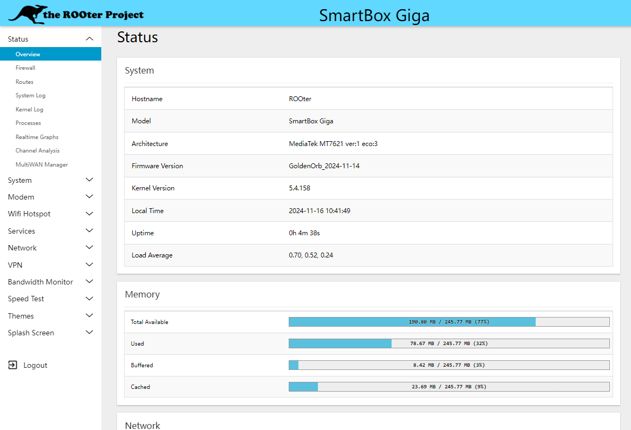631x430 pixels.
Task: Click the ROOter Project kangaroo logo
Action: [x=76, y=15]
